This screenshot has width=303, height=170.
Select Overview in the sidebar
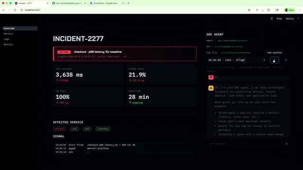pyautogui.click(x=20, y=28)
